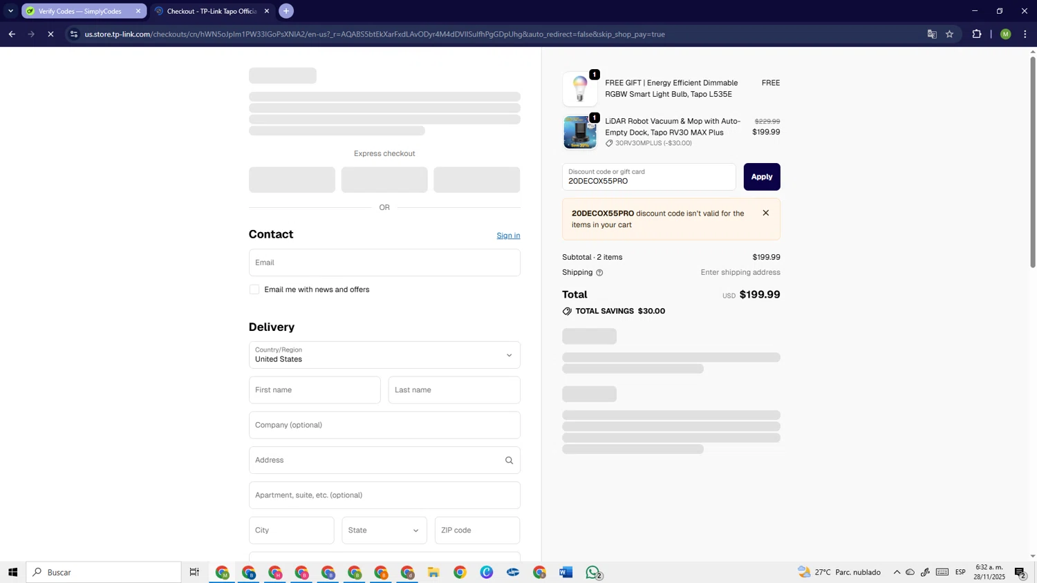Click the Address input field
This screenshot has height=583, width=1037.
coord(384,460)
